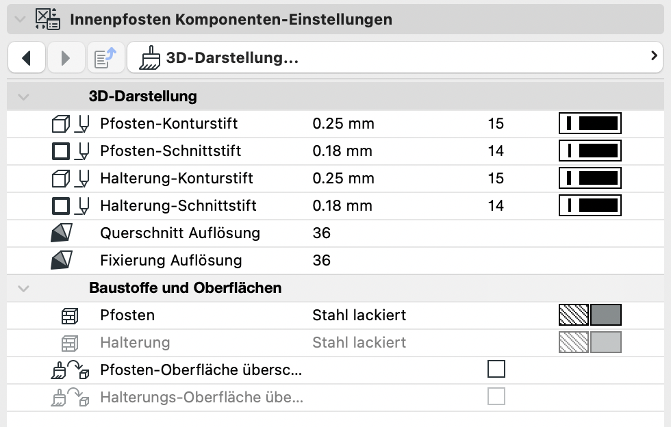Viewport: 671px width, 427px height.
Task: Click the Fixierung Auflösung resolution icon
Action: tap(62, 261)
